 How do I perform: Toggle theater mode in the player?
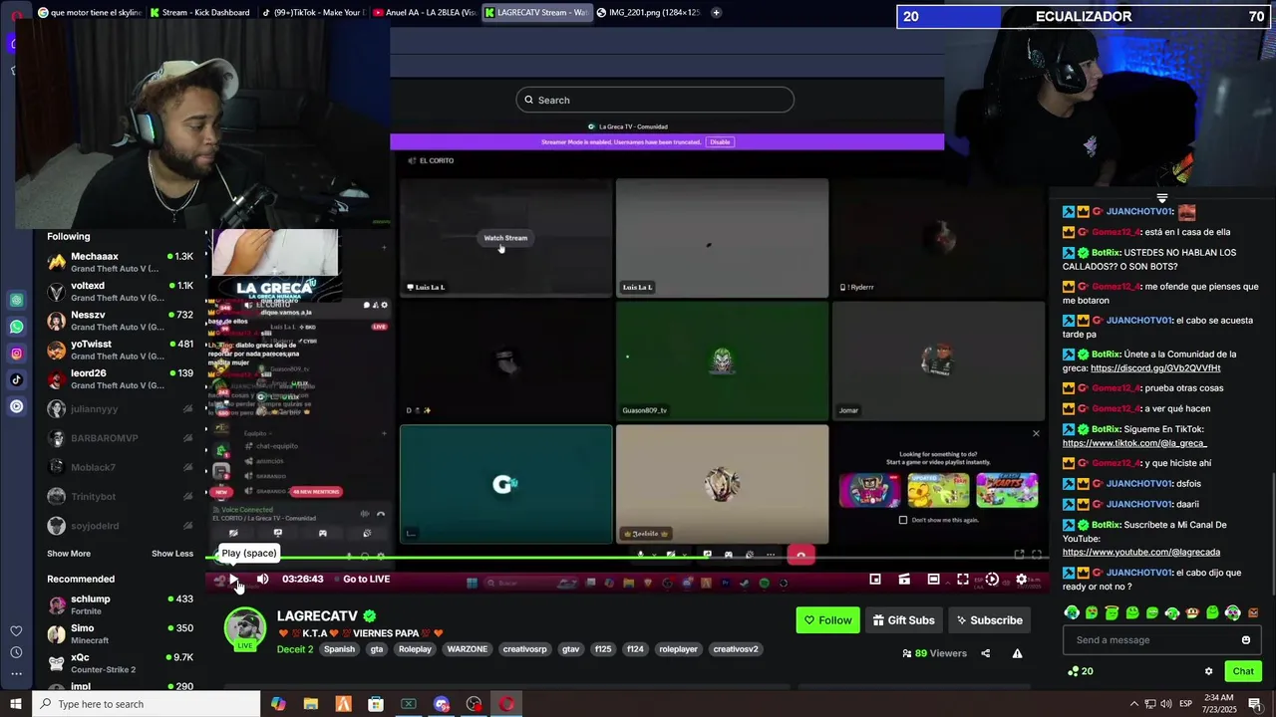point(933,580)
